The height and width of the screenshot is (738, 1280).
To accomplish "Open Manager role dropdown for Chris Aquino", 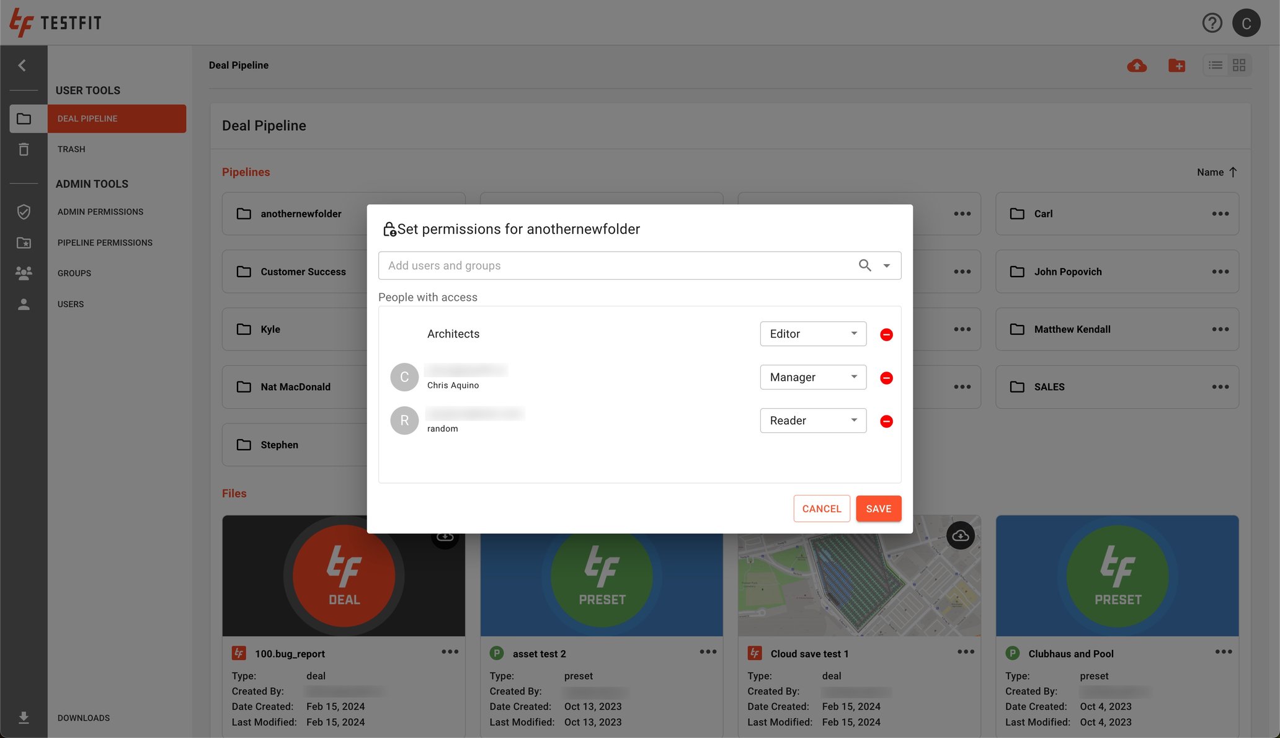I will [x=813, y=377].
